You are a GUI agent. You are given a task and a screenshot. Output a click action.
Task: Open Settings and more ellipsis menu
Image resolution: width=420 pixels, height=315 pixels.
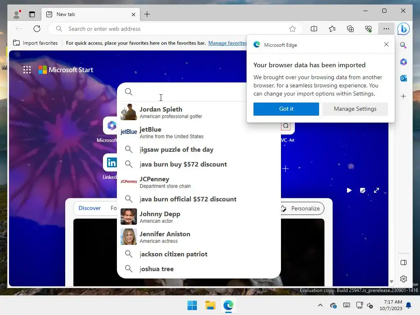386,29
